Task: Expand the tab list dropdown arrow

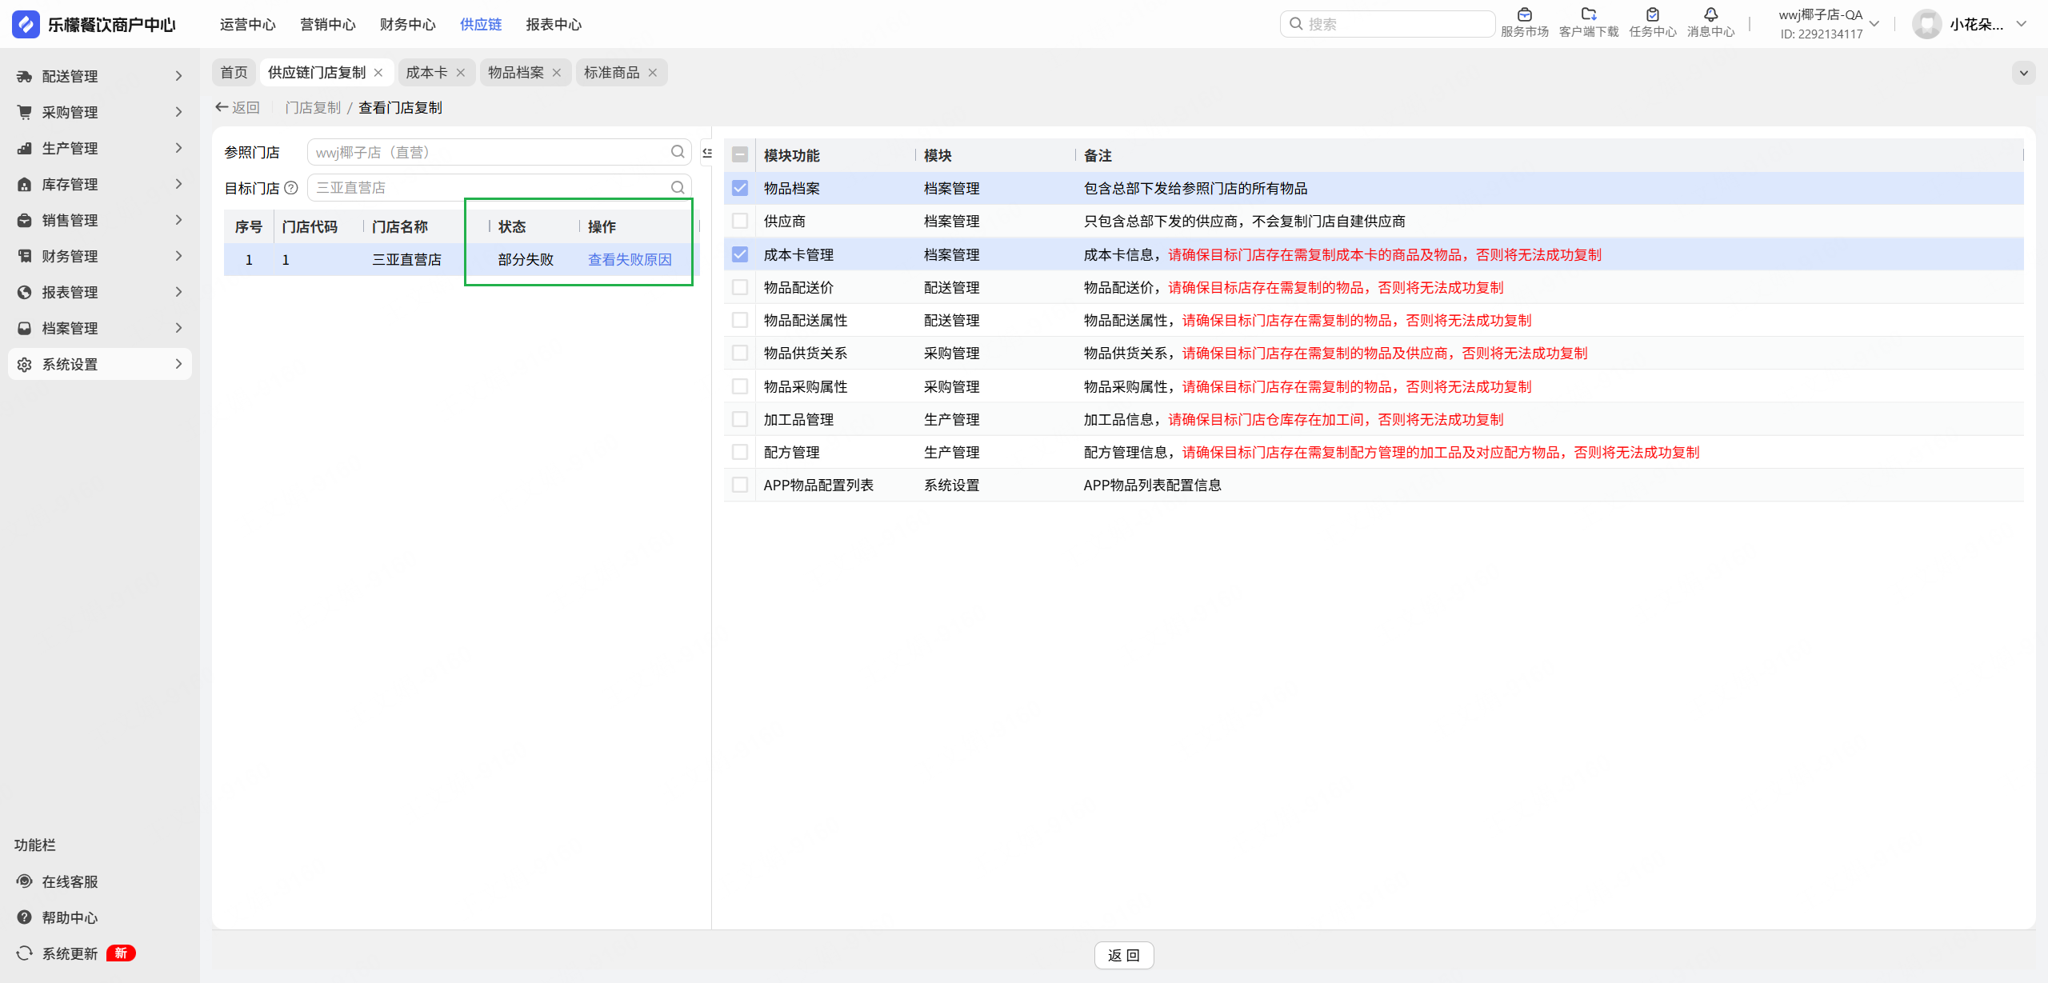Action: pyautogui.click(x=2023, y=73)
